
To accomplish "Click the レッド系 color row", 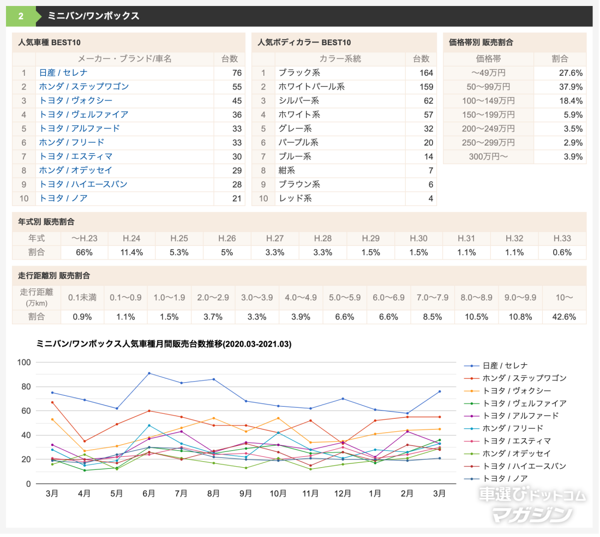I will [x=344, y=198].
